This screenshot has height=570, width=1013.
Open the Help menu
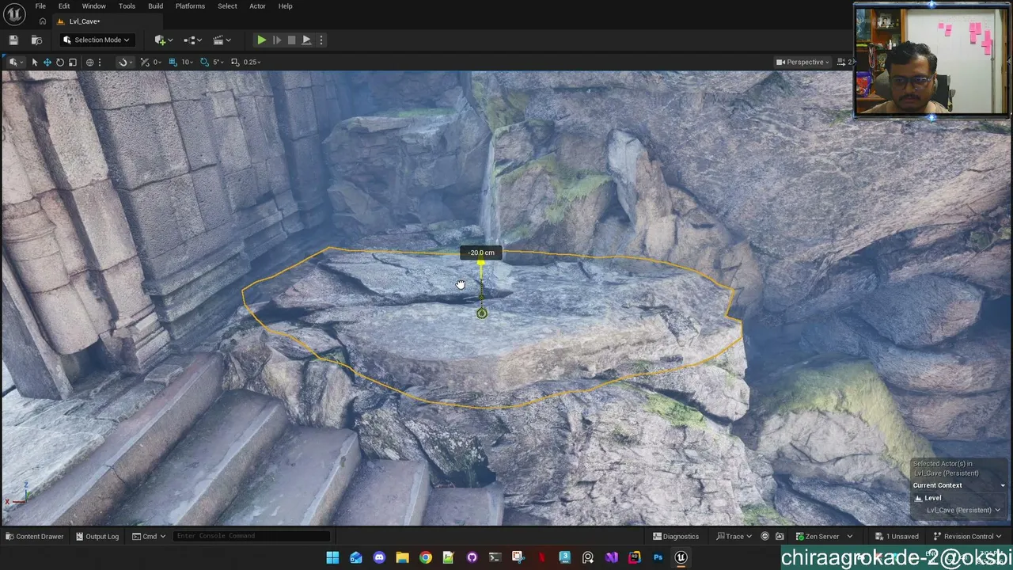285,6
